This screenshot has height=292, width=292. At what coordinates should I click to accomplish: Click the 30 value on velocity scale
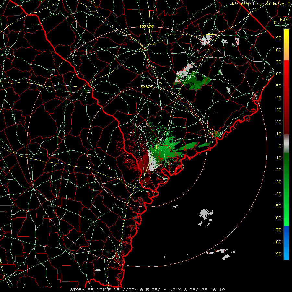(279, 110)
